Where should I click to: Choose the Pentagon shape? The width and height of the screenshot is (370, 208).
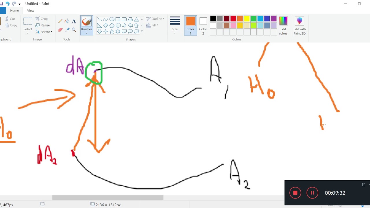(112, 25)
